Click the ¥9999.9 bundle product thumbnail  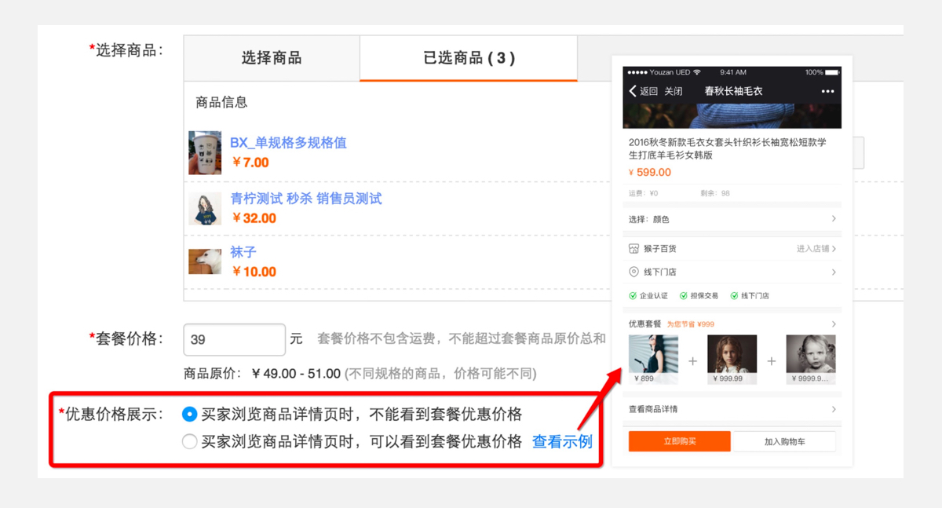point(811,360)
